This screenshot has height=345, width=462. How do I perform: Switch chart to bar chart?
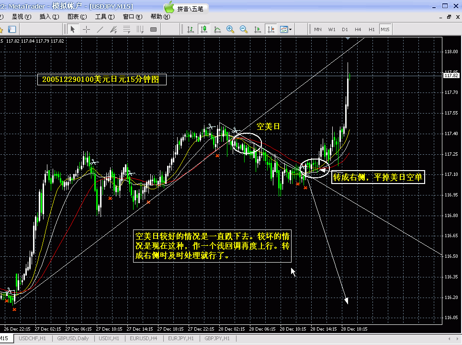[x=191, y=29]
